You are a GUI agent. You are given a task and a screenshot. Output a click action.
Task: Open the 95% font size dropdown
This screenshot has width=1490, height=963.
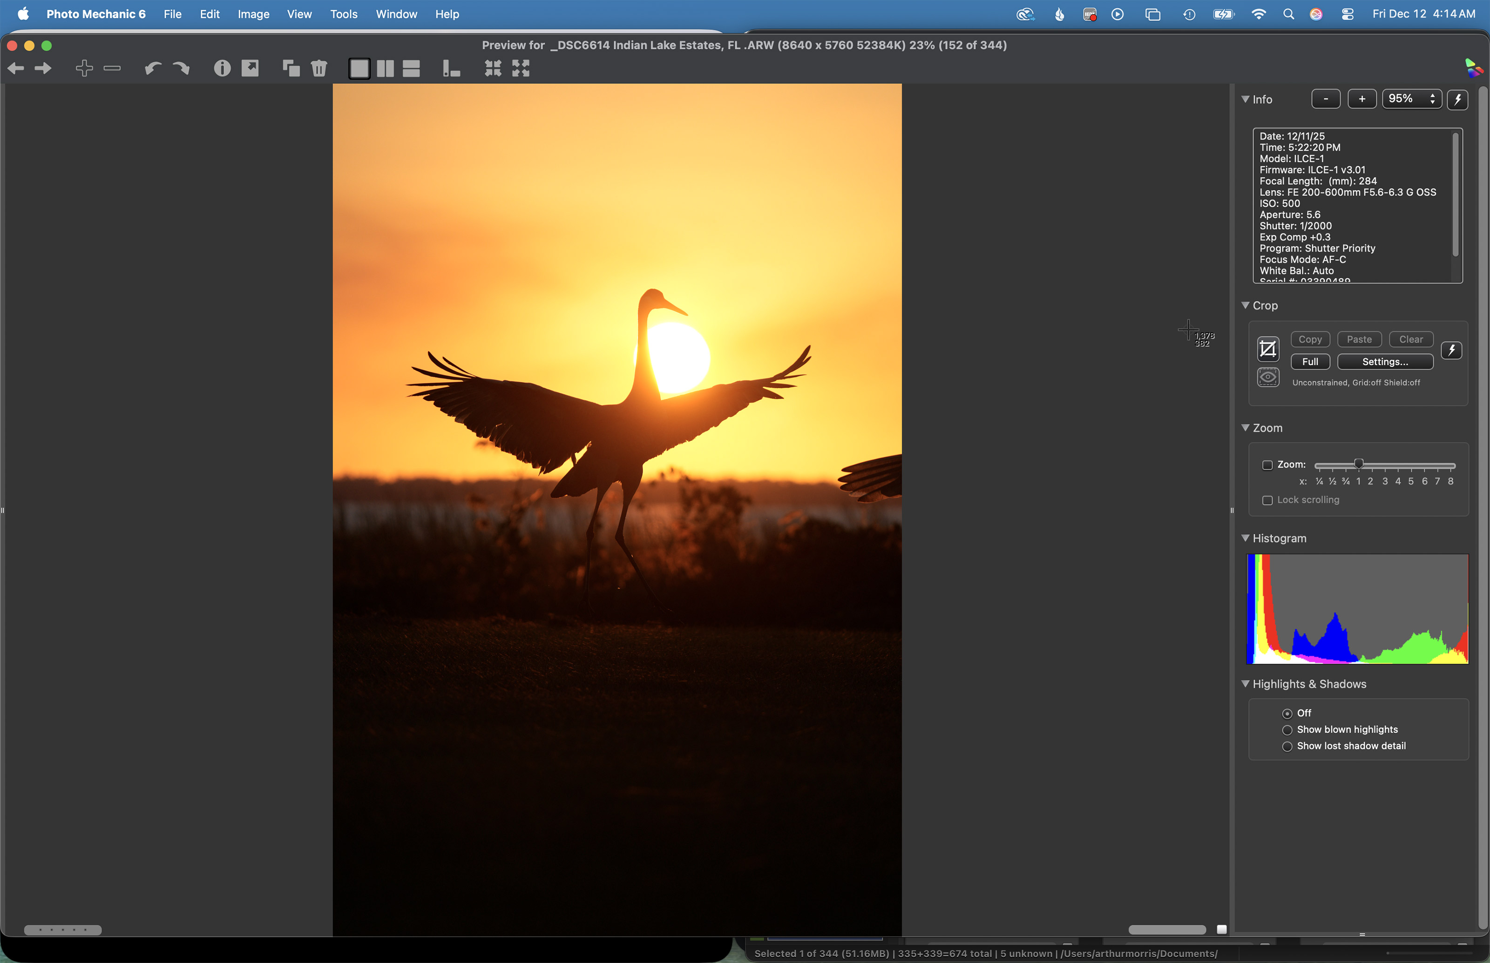coord(1412,99)
